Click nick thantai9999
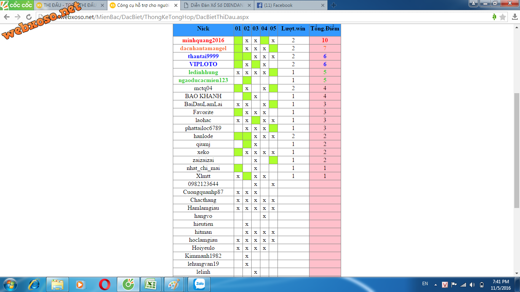Image resolution: width=520 pixels, height=292 pixels. point(203,56)
